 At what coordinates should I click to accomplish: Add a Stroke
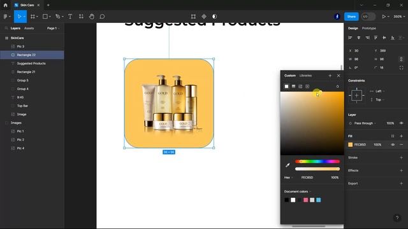401,158
